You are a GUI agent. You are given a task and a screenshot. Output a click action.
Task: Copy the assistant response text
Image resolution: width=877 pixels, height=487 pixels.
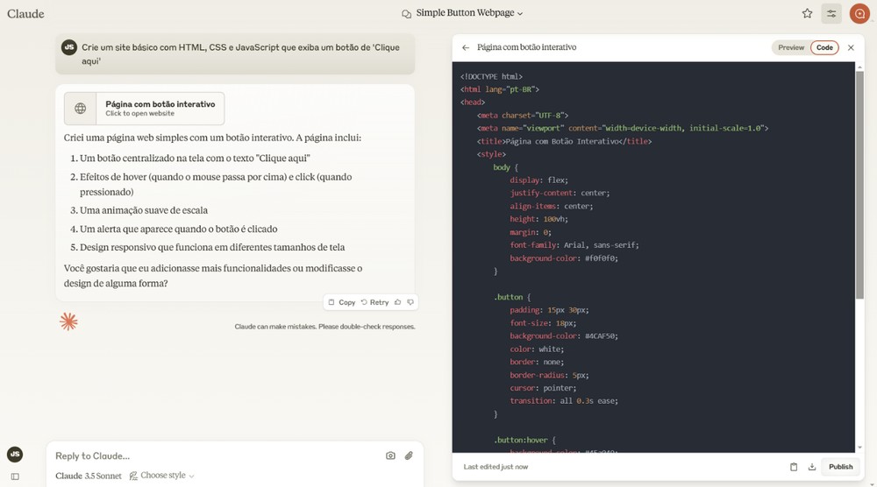click(342, 302)
